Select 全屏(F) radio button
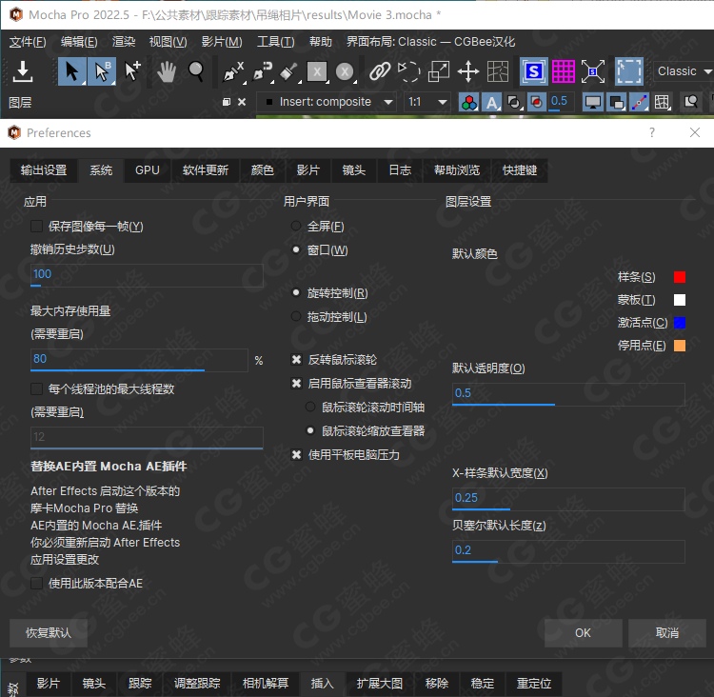The height and width of the screenshot is (697, 714). [x=296, y=226]
